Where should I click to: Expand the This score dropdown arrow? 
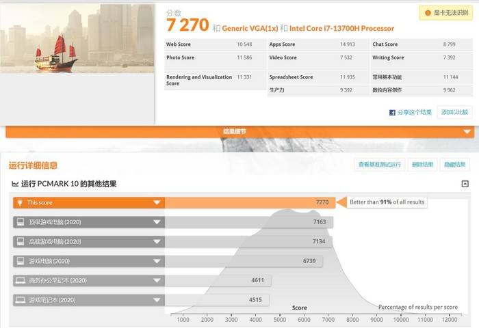(157, 202)
